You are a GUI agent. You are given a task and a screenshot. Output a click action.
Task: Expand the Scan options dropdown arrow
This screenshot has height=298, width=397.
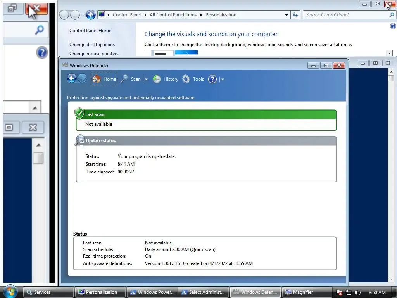146,79
